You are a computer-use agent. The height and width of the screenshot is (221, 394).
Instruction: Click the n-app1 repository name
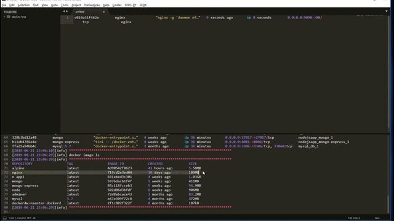(18, 177)
